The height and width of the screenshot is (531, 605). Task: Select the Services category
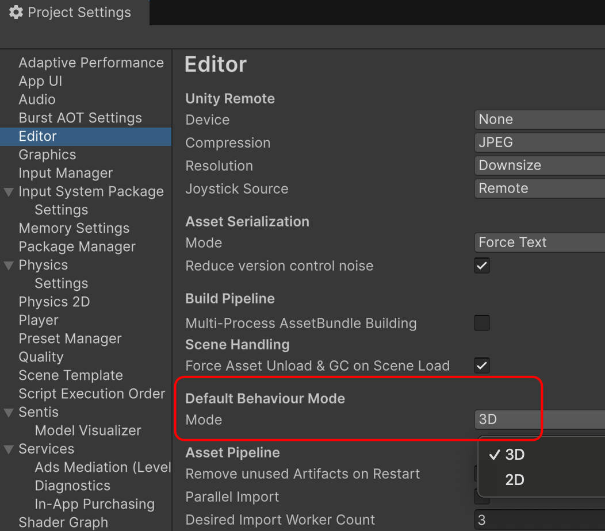[x=47, y=449]
